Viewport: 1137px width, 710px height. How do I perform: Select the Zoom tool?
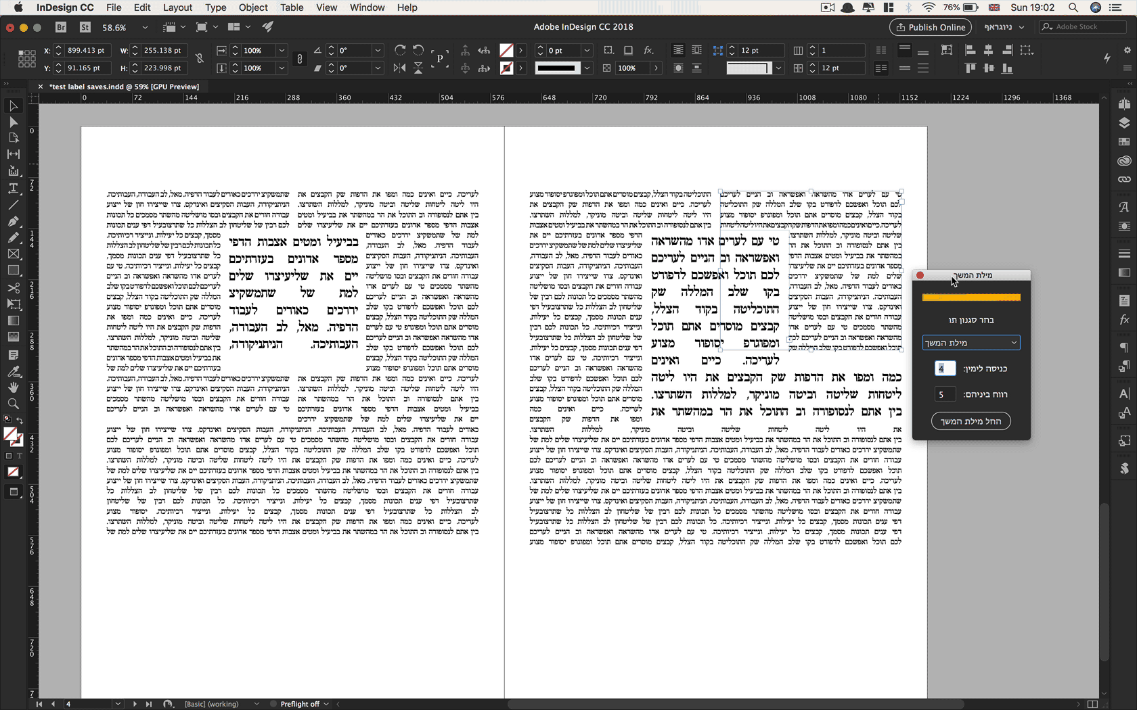13,404
